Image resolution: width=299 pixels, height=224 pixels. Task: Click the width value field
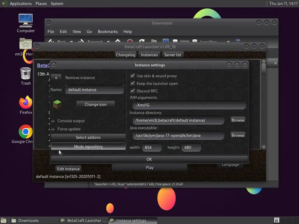tap(152, 147)
